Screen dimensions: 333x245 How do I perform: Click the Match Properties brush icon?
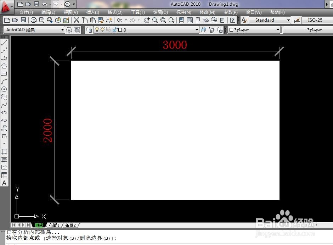tap(101, 20)
